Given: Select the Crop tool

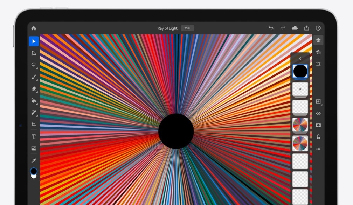Looking at the screenshot, I should coord(34,124).
